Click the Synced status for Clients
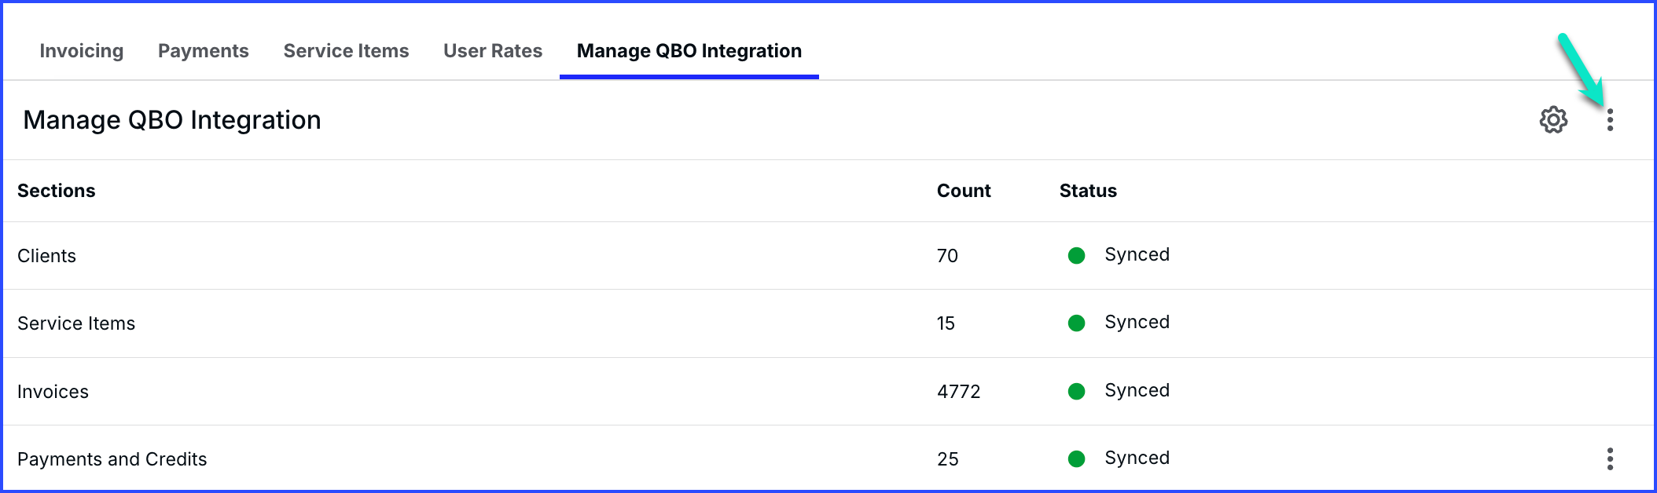 pos(1137,255)
